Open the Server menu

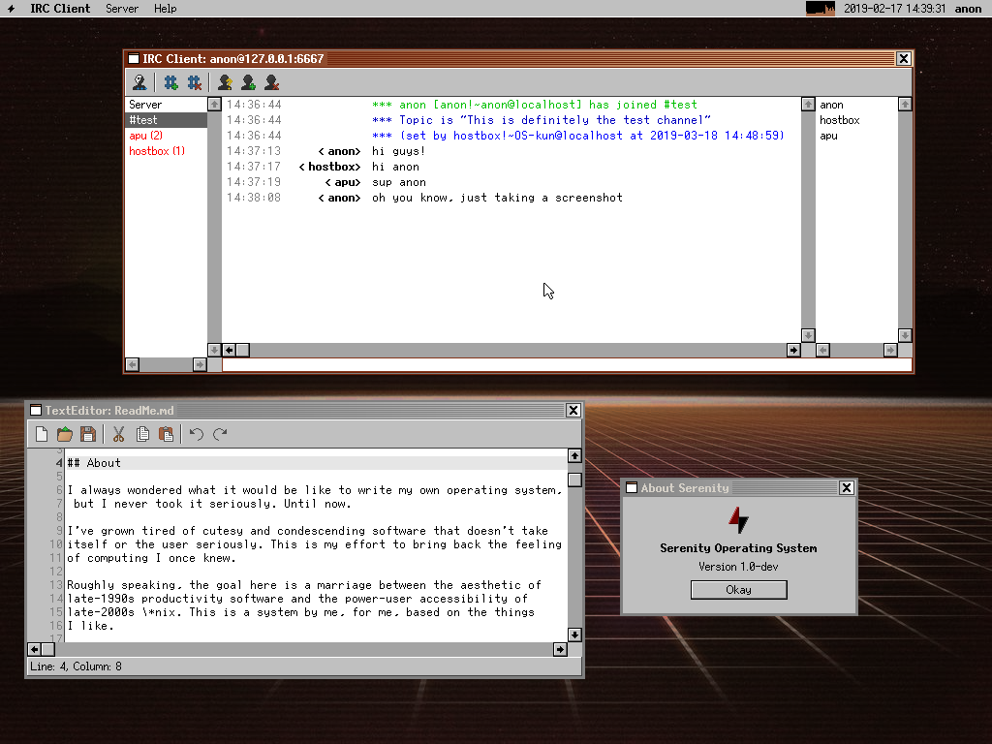coord(122,9)
